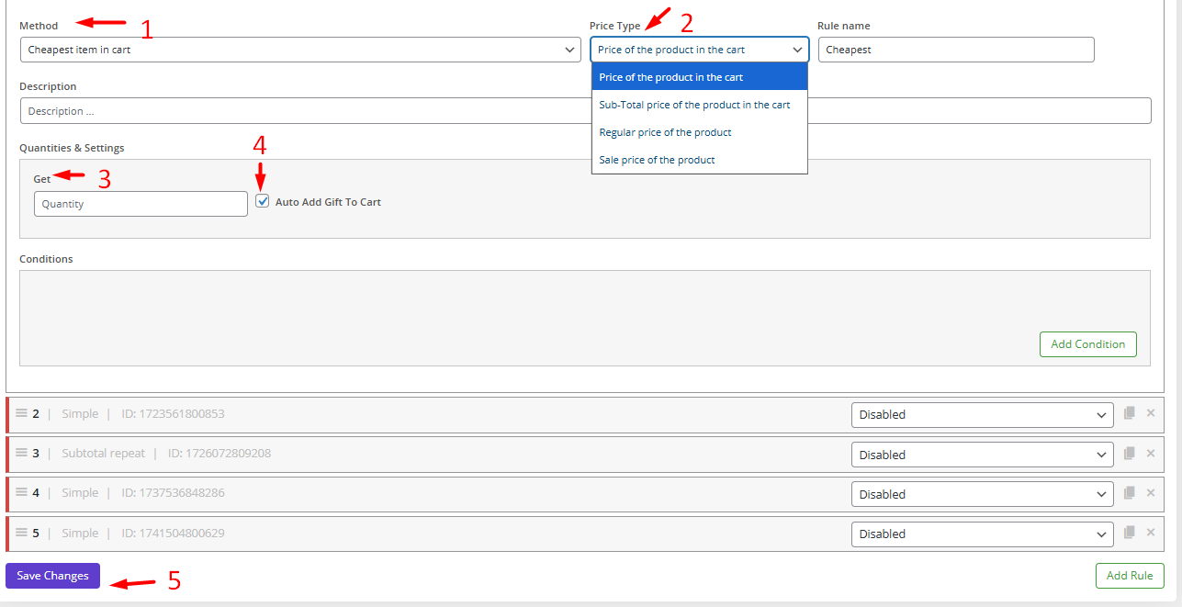Click drag handle icon of rule 2
The width and height of the screenshot is (1182, 607).
[x=21, y=413]
